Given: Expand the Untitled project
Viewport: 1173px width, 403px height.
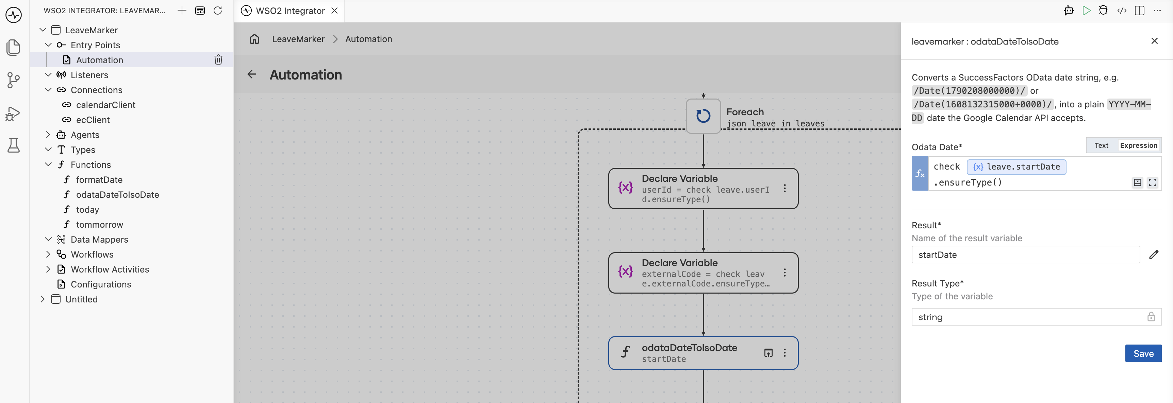Looking at the screenshot, I should (43, 299).
